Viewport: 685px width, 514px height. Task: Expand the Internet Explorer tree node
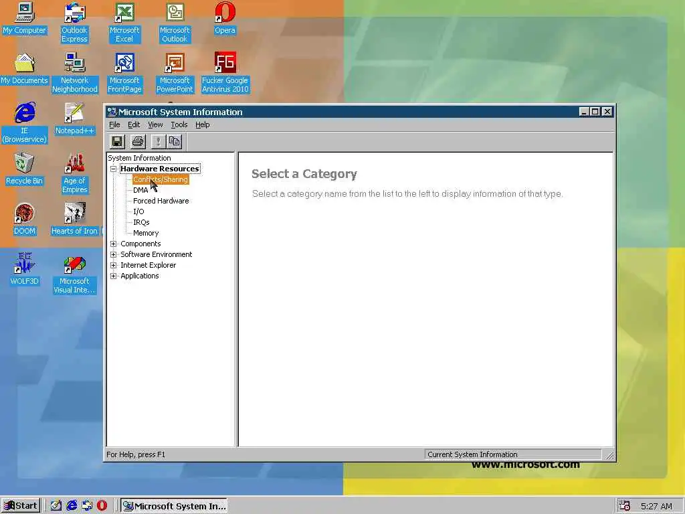click(113, 265)
